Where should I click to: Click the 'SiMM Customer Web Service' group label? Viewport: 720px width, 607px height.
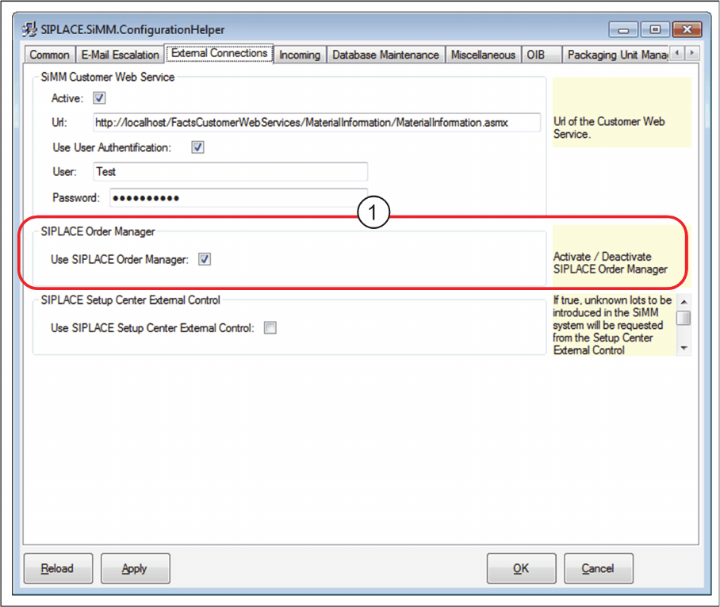(x=108, y=77)
